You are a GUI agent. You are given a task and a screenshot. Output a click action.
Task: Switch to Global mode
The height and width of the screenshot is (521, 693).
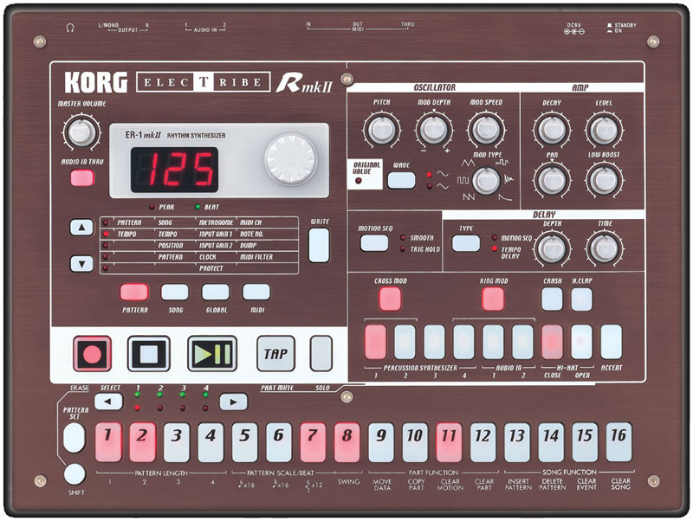coord(216,292)
